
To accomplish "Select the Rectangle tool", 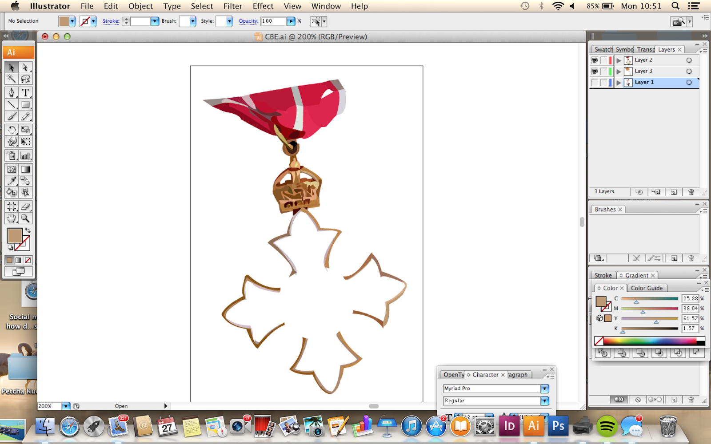I will click(x=25, y=104).
